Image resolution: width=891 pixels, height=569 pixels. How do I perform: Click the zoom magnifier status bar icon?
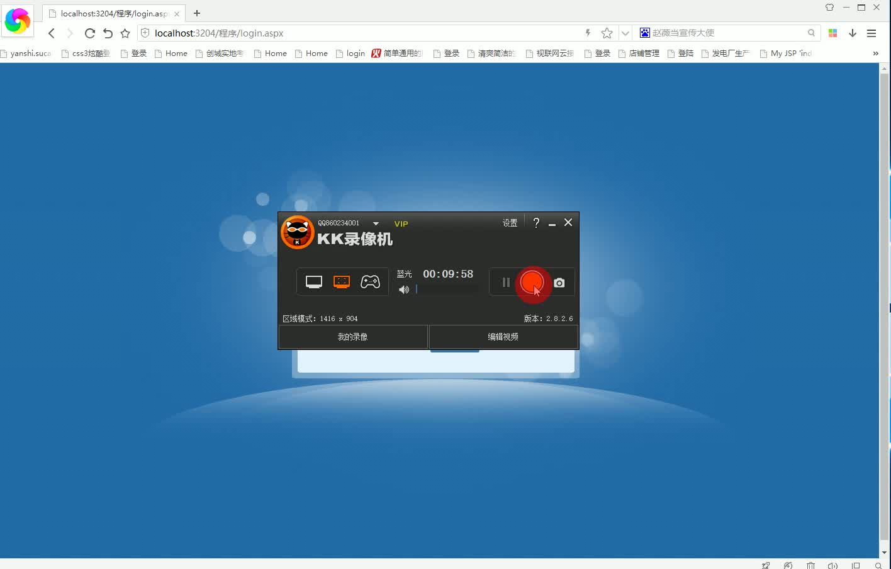click(878, 565)
